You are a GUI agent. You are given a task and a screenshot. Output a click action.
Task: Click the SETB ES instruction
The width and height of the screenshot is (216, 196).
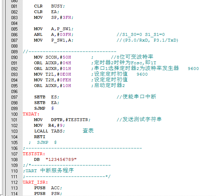[x=47, y=97]
